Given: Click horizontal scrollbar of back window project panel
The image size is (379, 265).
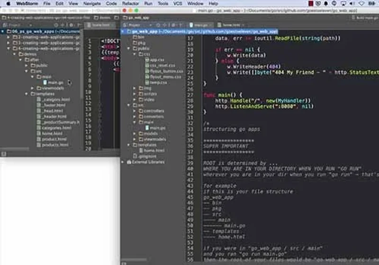Looking at the screenshot, I should [x=15, y=149].
